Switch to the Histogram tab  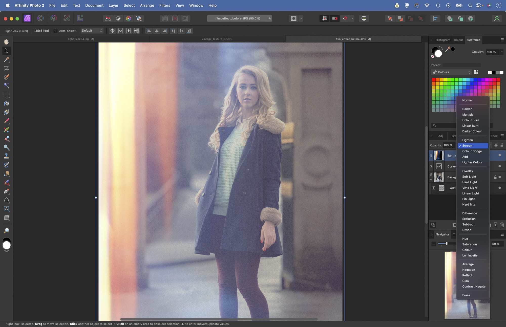coord(442,40)
